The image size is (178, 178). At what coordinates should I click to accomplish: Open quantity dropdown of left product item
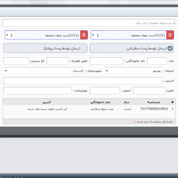(x=10, y=35)
